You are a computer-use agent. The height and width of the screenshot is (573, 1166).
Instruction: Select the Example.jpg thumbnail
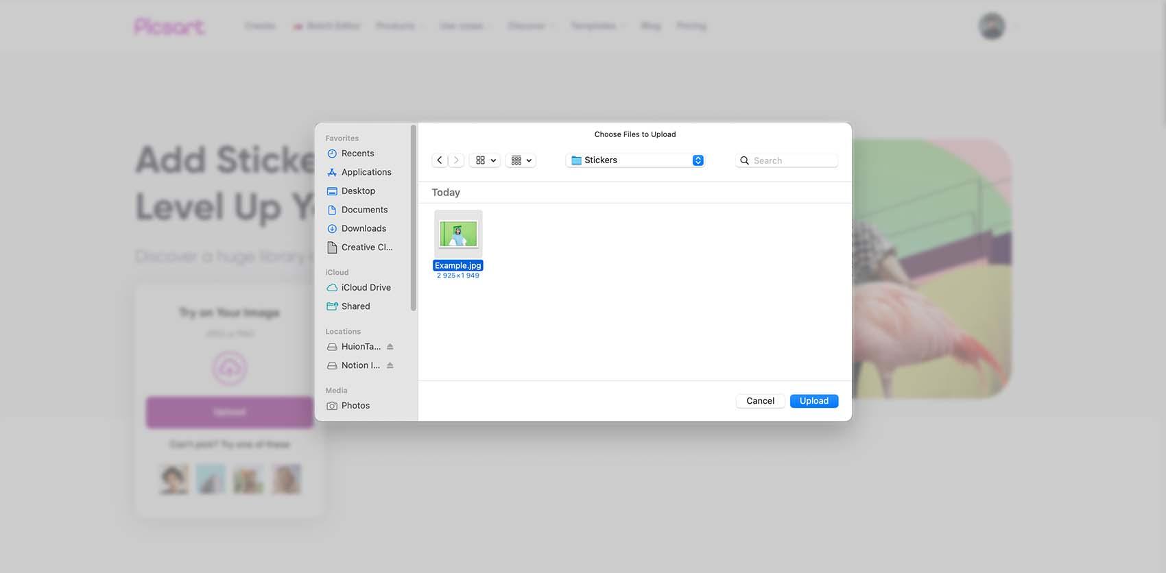[458, 234]
